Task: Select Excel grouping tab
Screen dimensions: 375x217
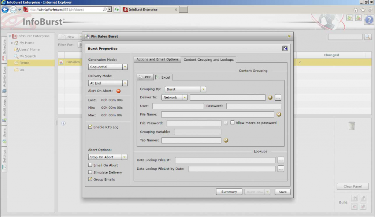Action: tap(163, 77)
